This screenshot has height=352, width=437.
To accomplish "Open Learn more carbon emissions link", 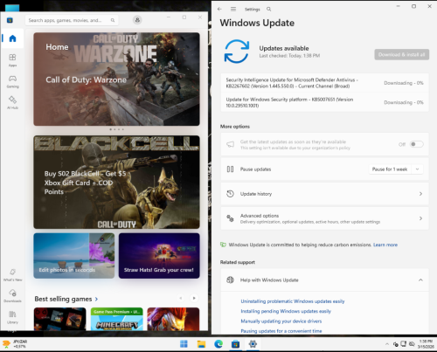I will tap(385, 245).
